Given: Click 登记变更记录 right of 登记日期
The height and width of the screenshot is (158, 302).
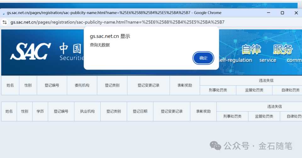Looking at the screenshot, I should pos(172,111).
